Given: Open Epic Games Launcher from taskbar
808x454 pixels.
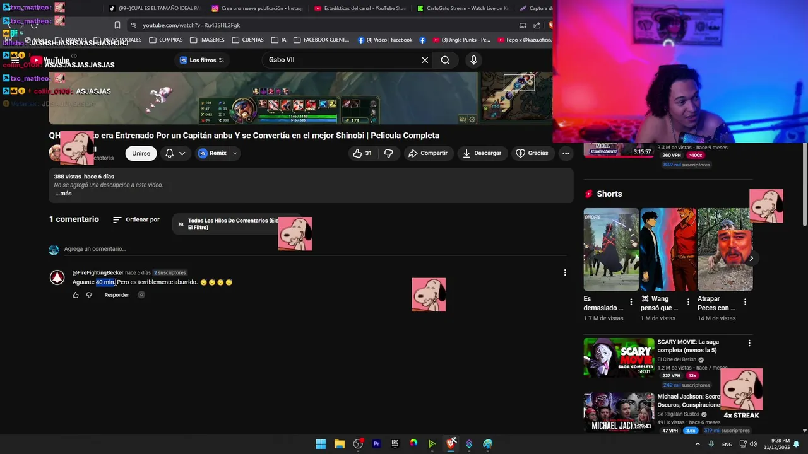Looking at the screenshot, I should (395, 444).
